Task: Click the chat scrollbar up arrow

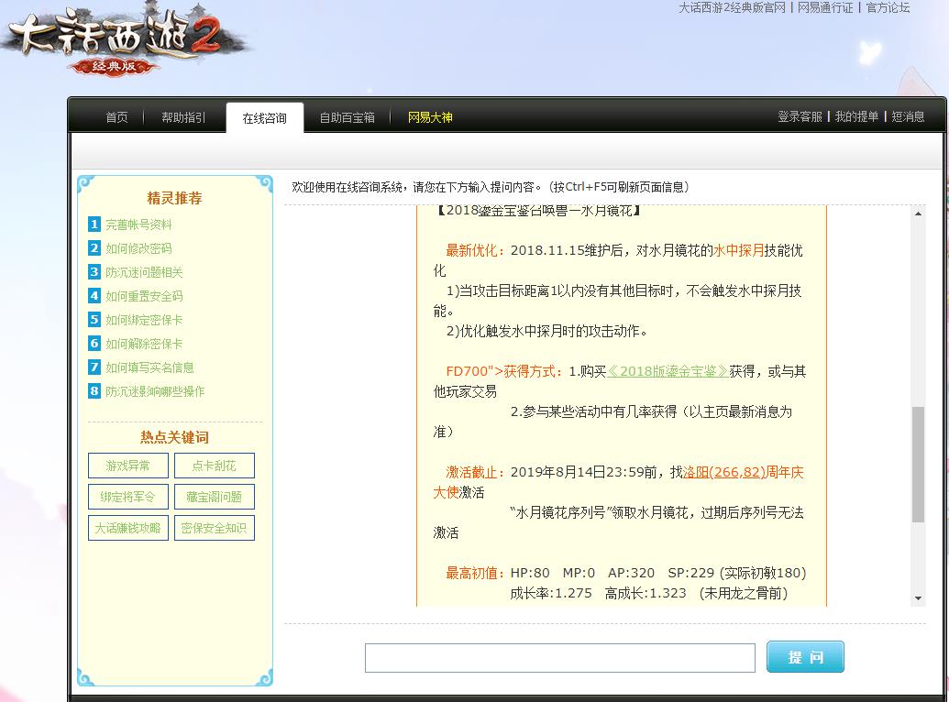Action: tap(918, 213)
